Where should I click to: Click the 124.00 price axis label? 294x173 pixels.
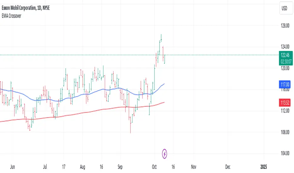coord(285,47)
